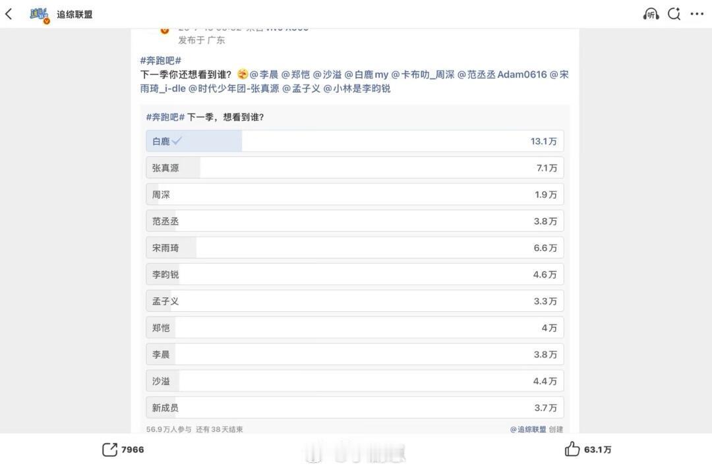Vote for 新成员 option
The image size is (712, 470).
355,408
